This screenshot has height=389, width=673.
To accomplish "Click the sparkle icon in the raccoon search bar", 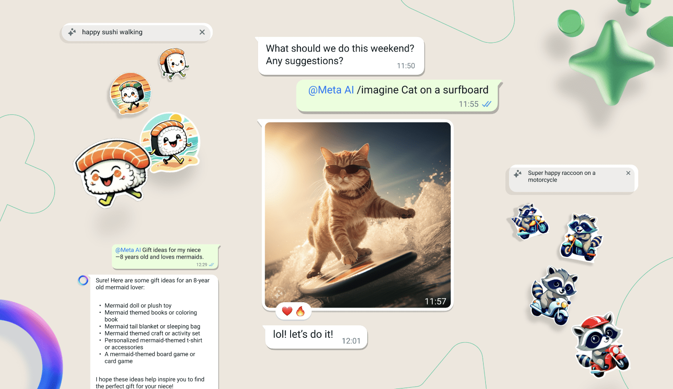I will click(x=517, y=174).
